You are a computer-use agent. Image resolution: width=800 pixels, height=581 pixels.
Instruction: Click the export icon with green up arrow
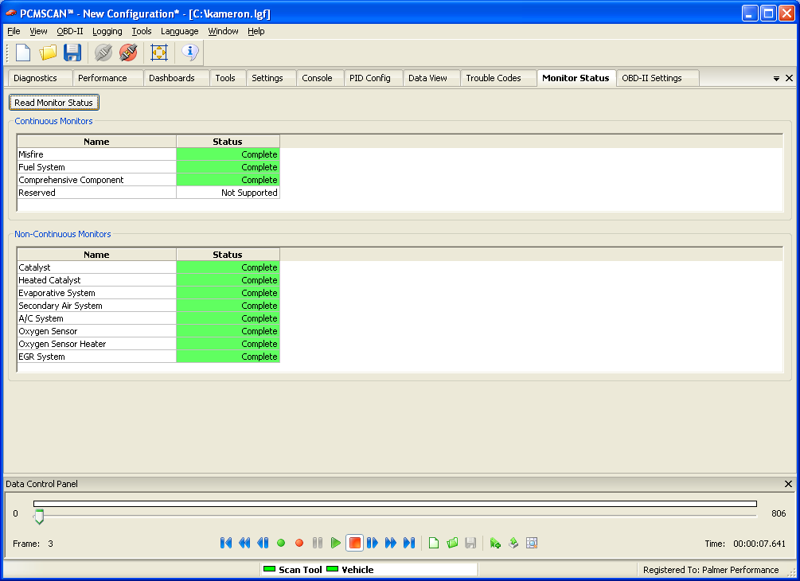pyautogui.click(x=513, y=543)
